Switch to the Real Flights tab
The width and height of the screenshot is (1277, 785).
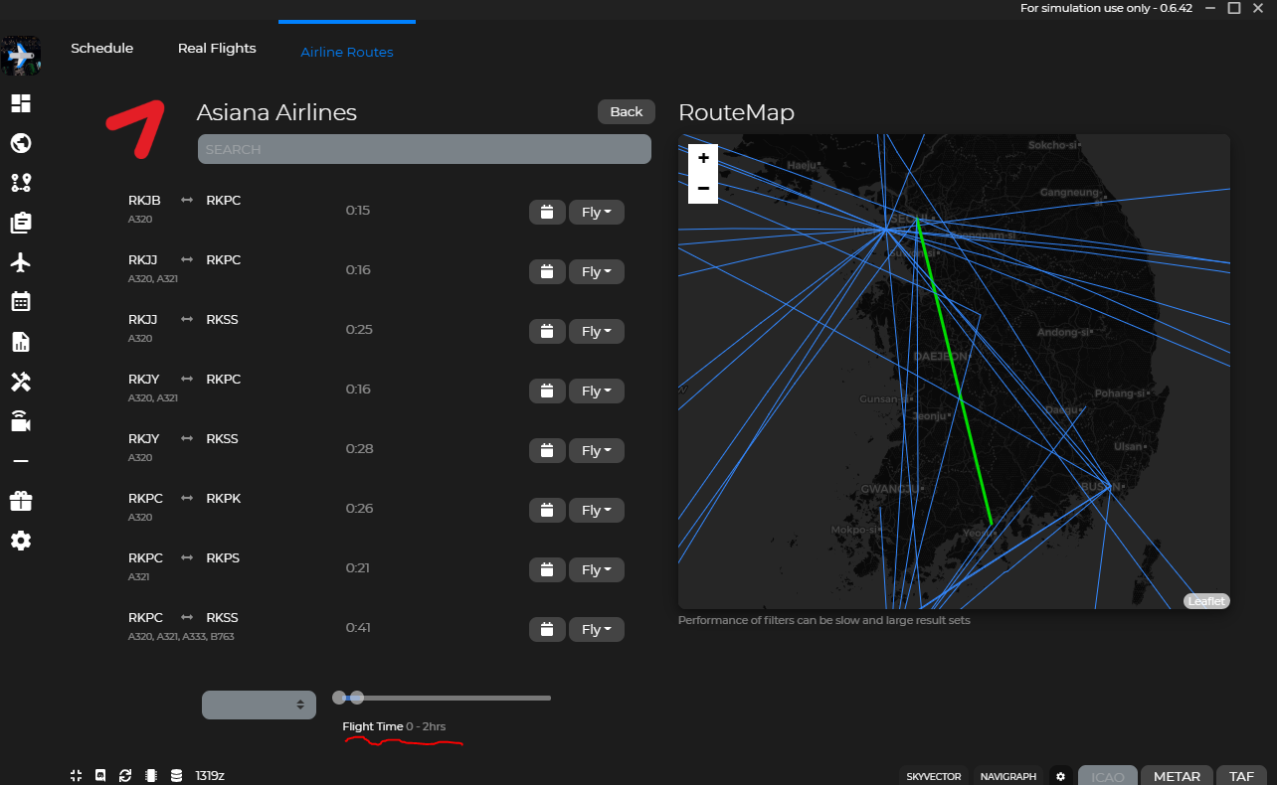point(217,48)
